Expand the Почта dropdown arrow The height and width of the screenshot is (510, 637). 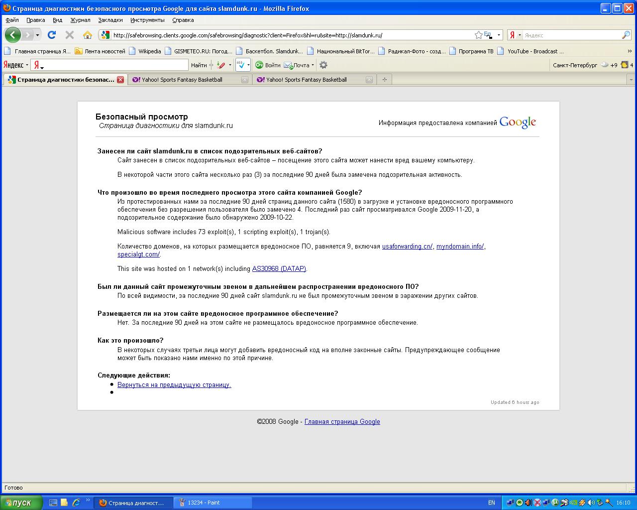(x=313, y=65)
